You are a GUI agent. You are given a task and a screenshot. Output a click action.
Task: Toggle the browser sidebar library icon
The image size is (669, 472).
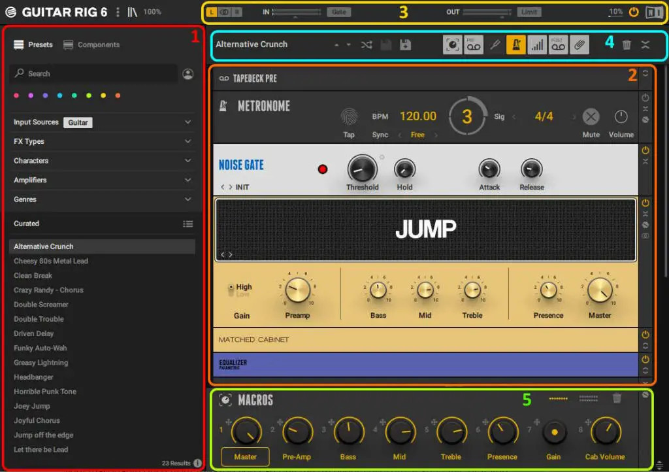pyautogui.click(x=132, y=12)
